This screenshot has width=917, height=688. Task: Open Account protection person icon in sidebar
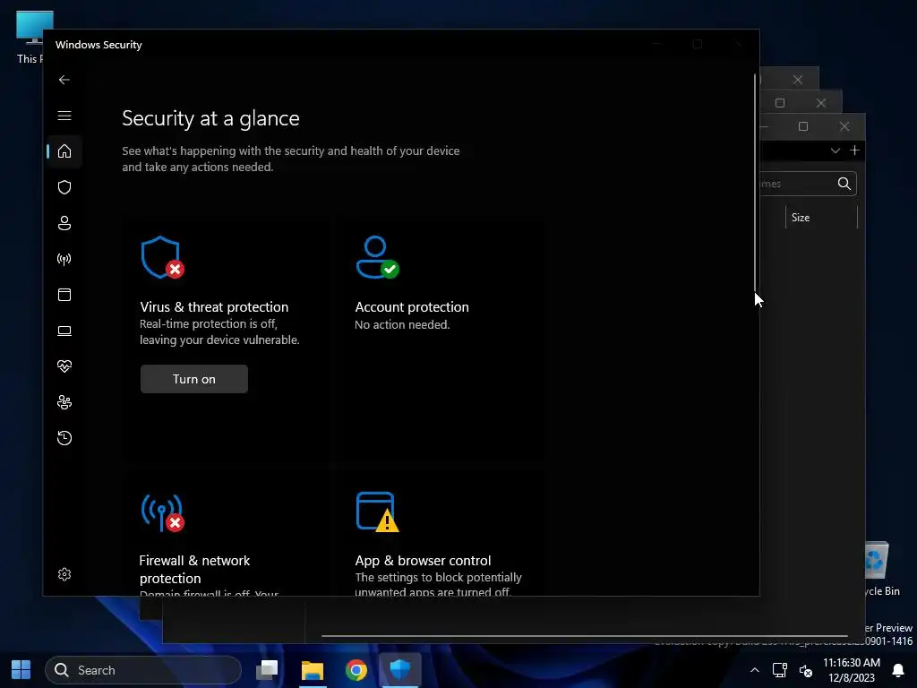tap(64, 223)
